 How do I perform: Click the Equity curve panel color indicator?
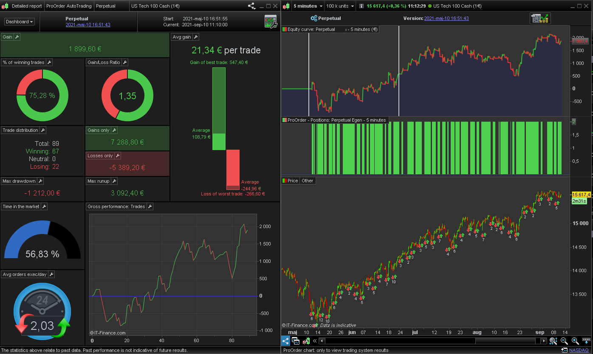point(285,29)
